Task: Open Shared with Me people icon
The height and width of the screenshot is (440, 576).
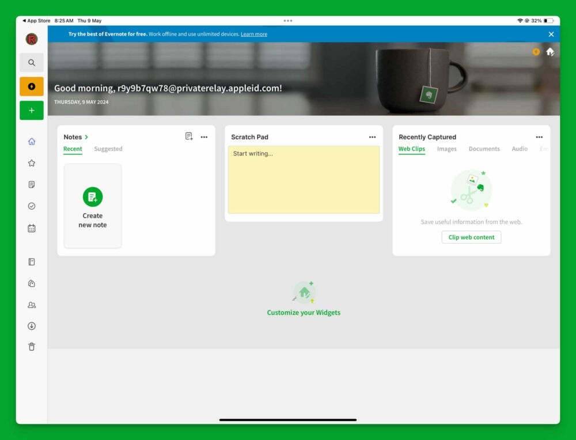Action: tap(32, 305)
